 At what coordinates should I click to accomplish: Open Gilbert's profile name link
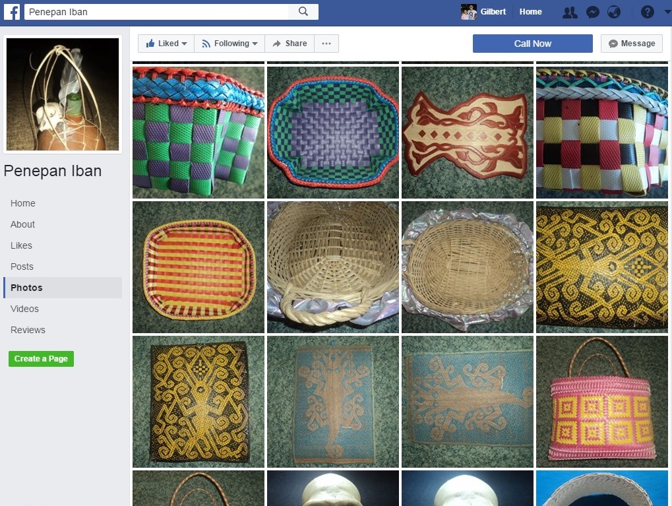493,12
